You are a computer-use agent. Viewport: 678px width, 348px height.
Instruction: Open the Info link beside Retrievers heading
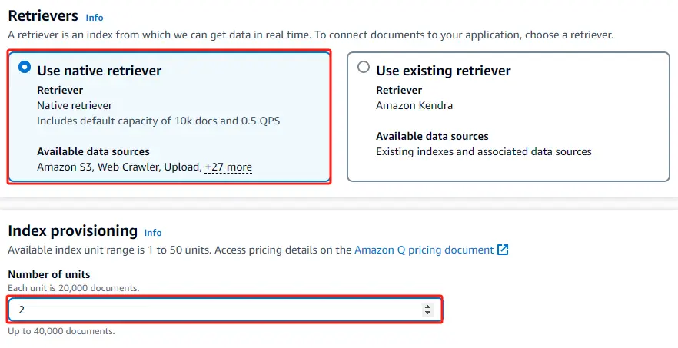pyautogui.click(x=94, y=17)
